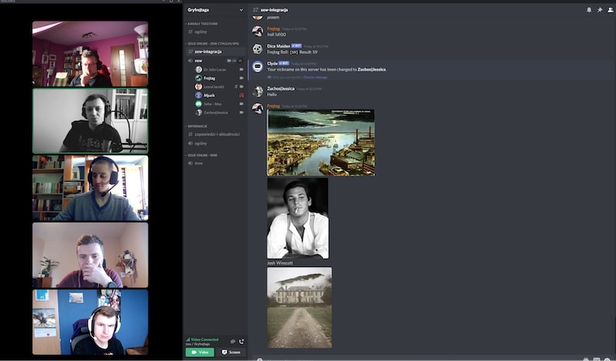Select the video tile with pink walls
The height and width of the screenshot is (361, 616).
click(x=90, y=54)
